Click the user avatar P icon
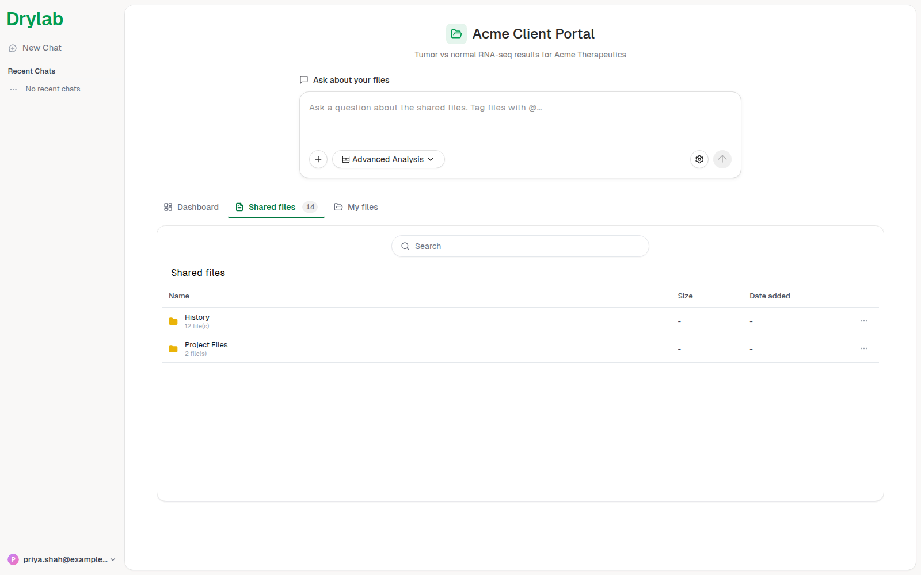The width and height of the screenshot is (921, 575). 13,559
